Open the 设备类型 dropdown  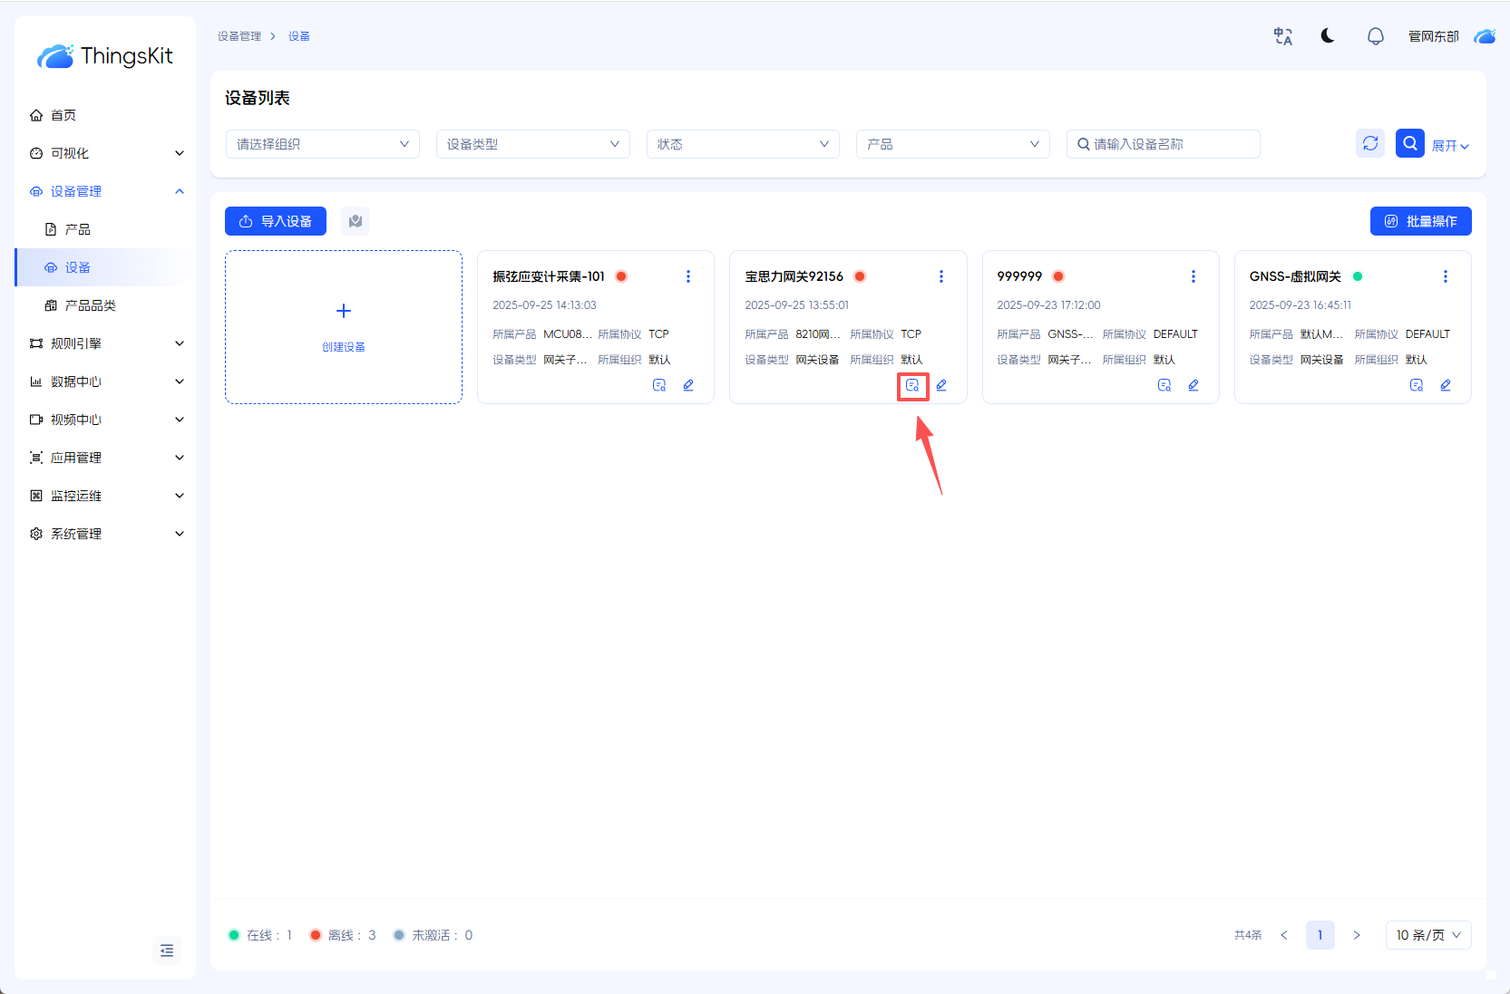tap(532, 144)
